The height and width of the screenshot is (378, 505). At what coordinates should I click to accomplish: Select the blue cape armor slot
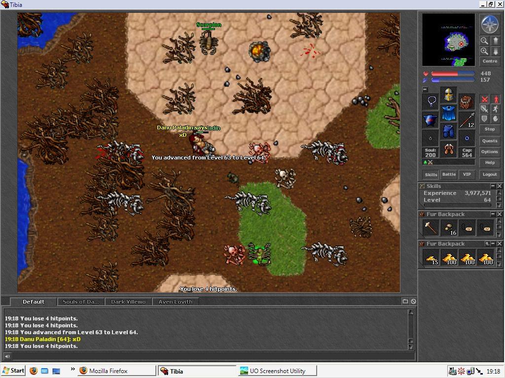[448, 113]
